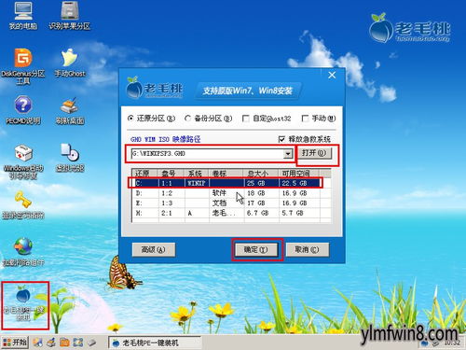This screenshot has height=350, width=466.
Task: Launch the 手动Ghost desktop icon
Action: 70,63
